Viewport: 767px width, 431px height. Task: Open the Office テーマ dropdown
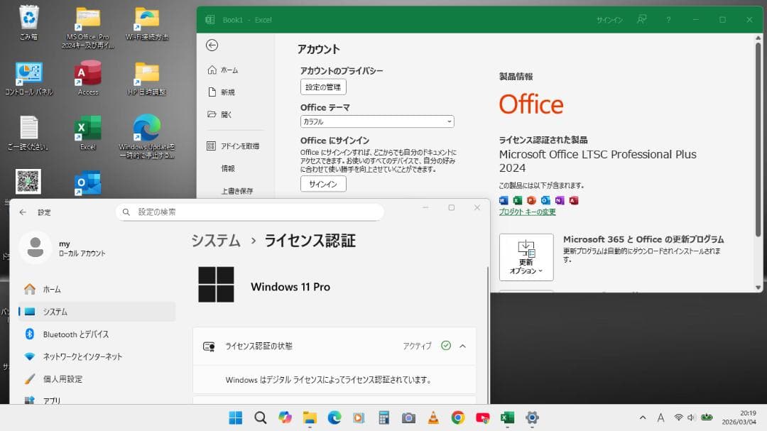click(377, 121)
